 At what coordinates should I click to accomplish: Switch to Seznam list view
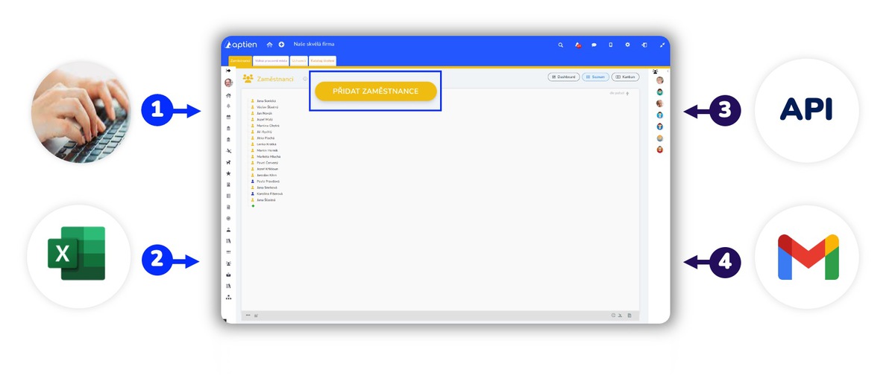(x=595, y=77)
